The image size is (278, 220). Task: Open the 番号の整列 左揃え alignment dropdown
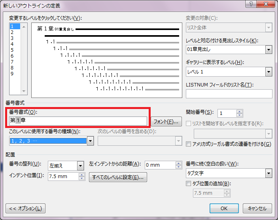pos(80,166)
